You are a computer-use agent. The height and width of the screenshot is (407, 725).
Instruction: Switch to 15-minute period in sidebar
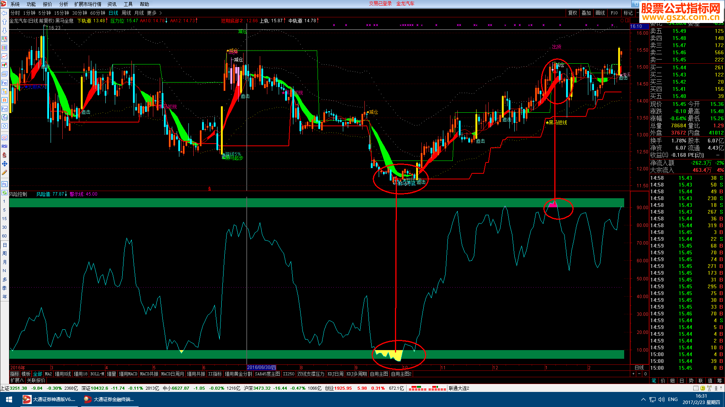(4, 219)
